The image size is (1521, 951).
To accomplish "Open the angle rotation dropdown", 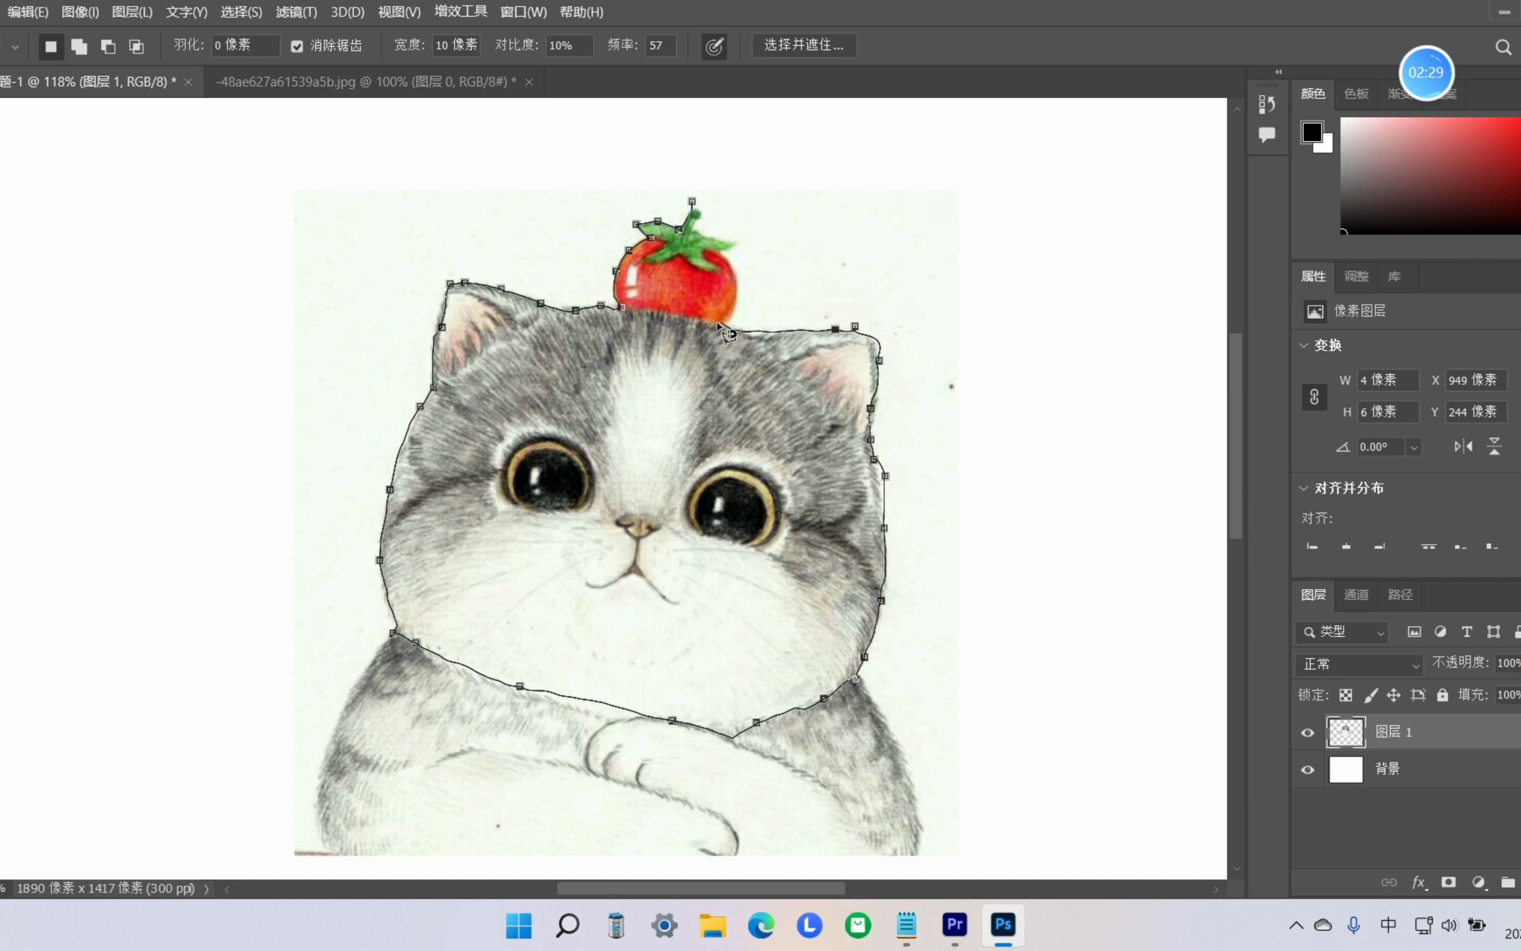I will (1414, 447).
